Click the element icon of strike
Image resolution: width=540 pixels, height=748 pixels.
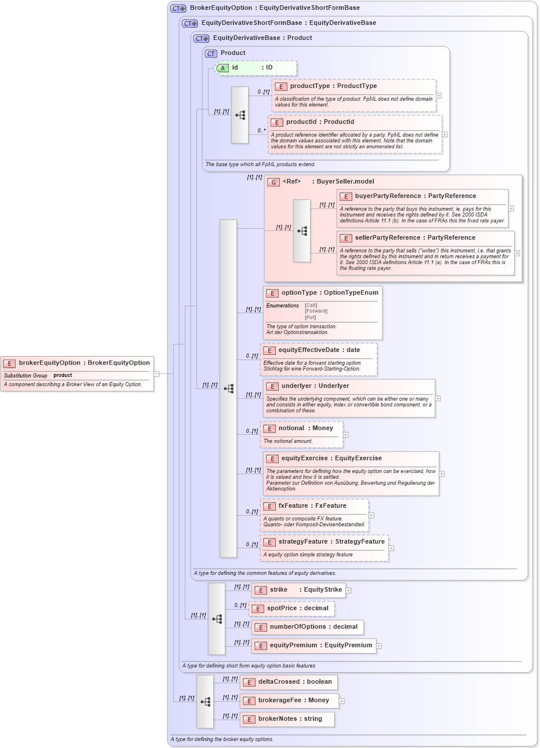coord(261,591)
